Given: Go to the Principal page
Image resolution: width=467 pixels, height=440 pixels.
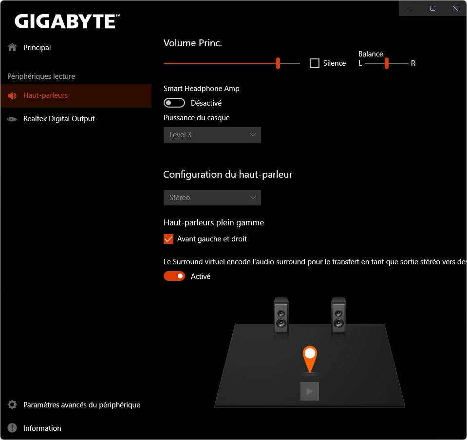Looking at the screenshot, I should (37, 48).
